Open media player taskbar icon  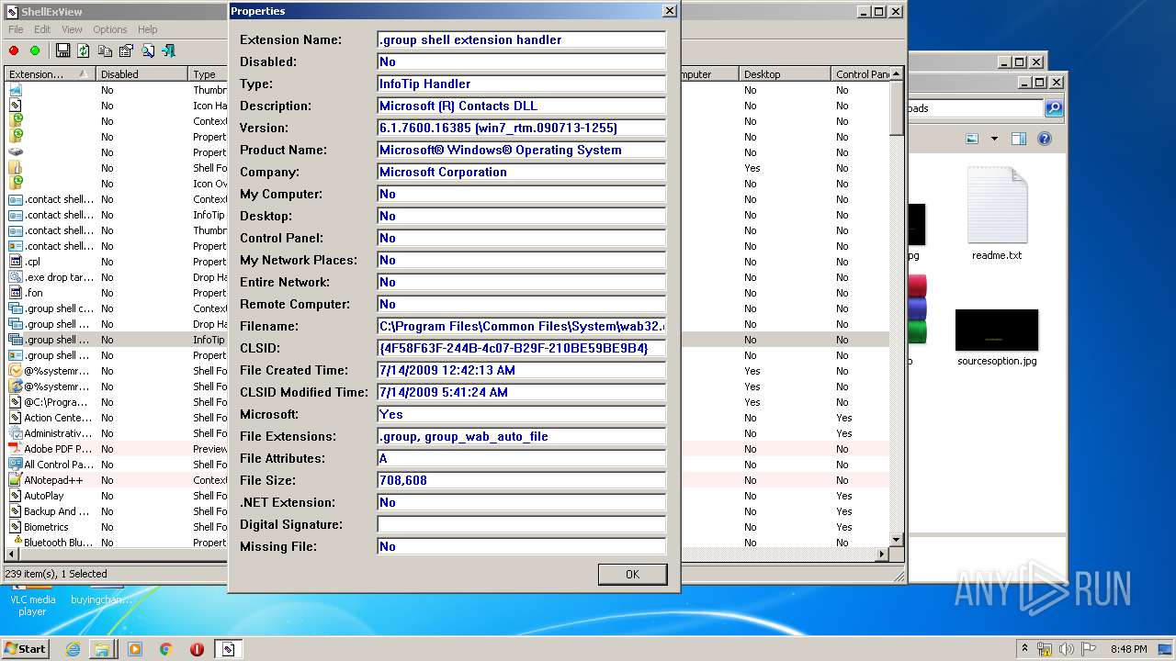pyautogui.click(x=135, y=649)
